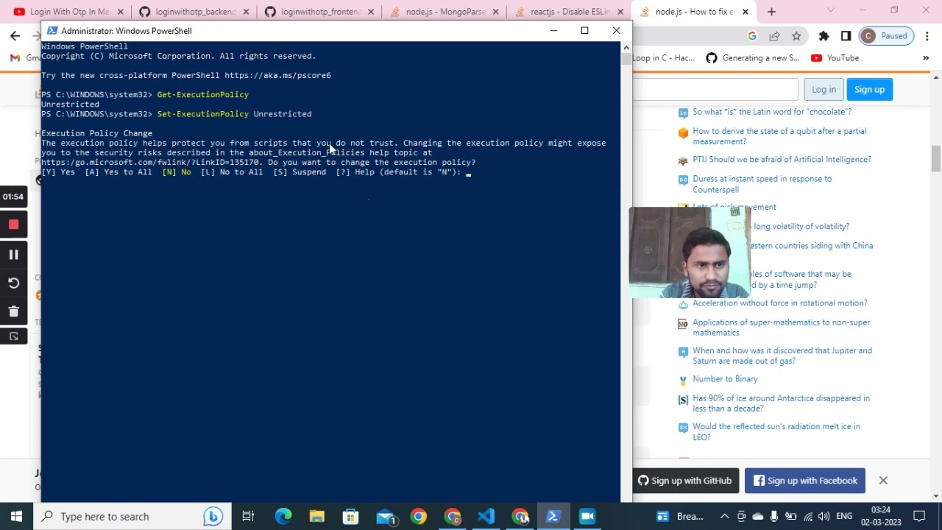Expand the bookmarks overflow chevron
The width and height of the screenshot is (942, 530).
(925, 58)
